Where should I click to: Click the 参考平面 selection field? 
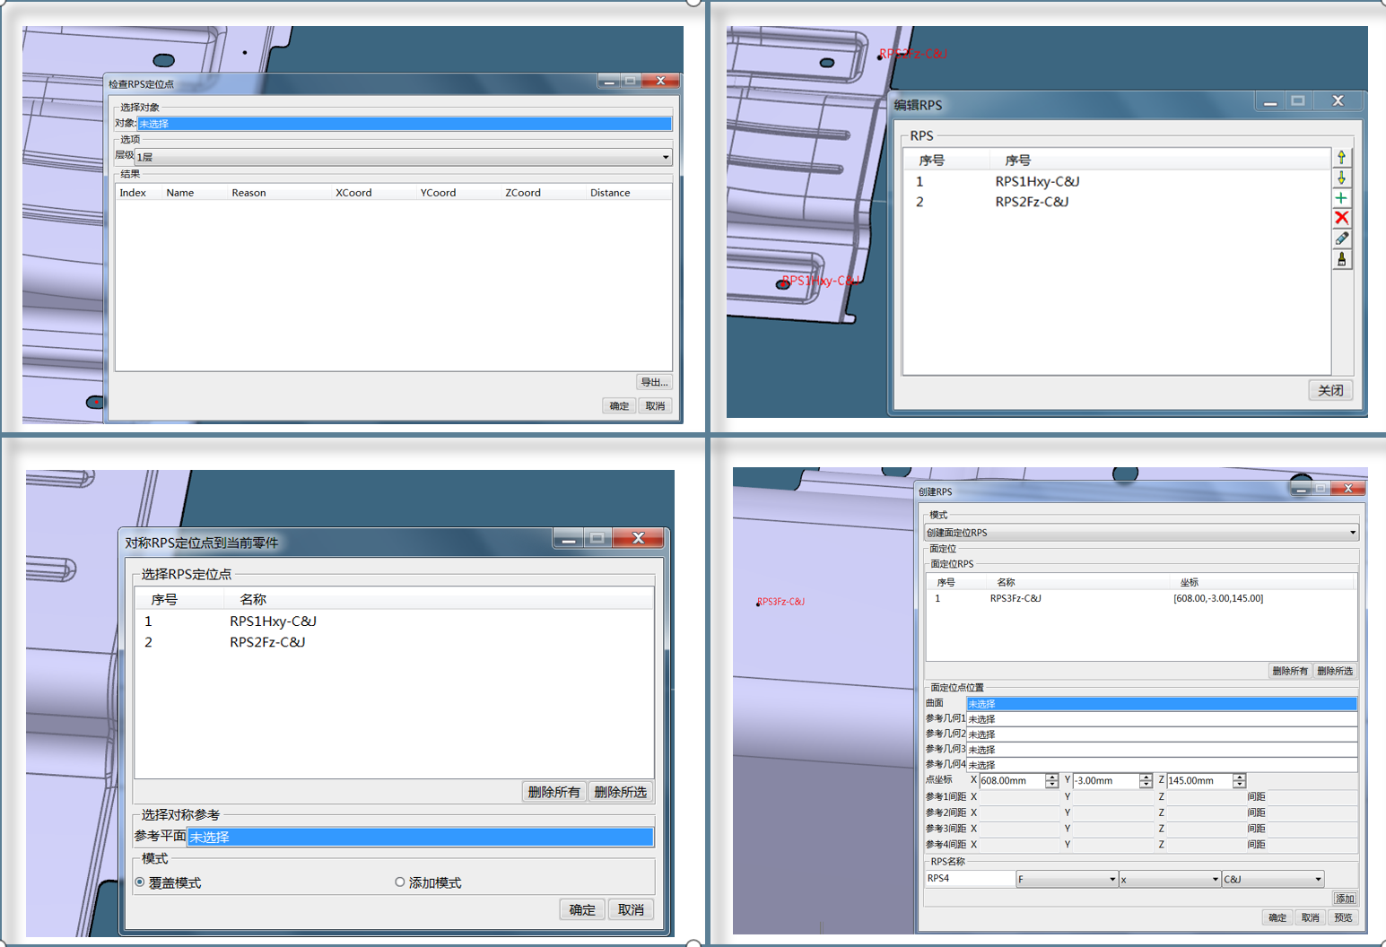pos(420,837)
